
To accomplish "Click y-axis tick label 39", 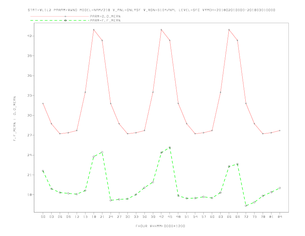I will tap(30, 56).
